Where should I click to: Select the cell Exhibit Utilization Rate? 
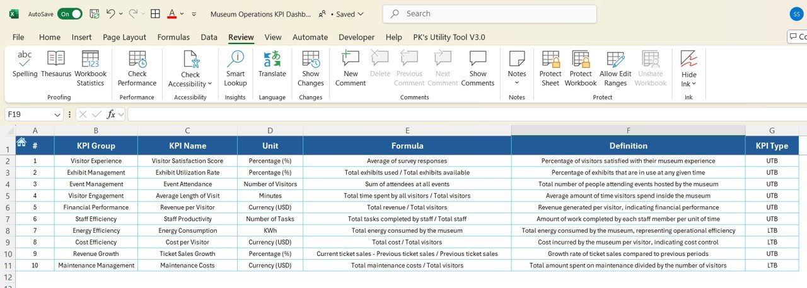tap(187, 172)
